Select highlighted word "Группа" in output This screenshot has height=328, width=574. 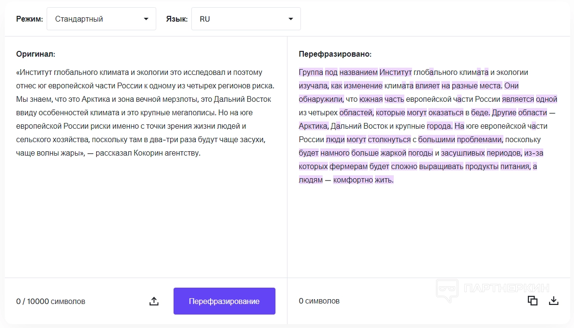pyautogui.click(x=311, y=73)
